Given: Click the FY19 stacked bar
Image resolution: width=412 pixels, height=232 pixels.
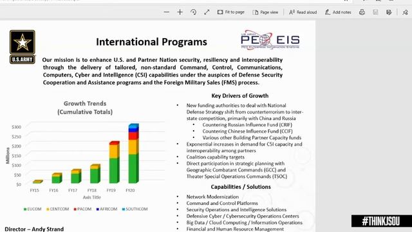Looking at the screenshot, I should (115, 162).
